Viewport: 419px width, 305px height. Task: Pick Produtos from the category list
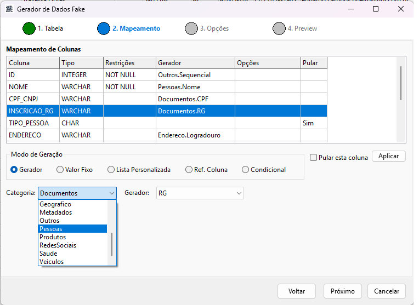73,237
